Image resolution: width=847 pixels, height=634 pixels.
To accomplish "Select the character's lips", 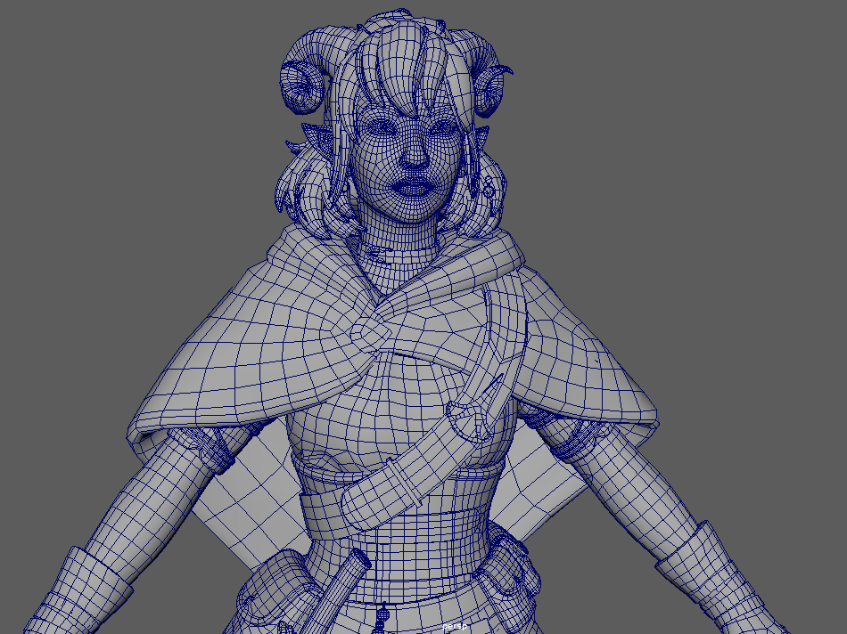I will tap(413, 187).
